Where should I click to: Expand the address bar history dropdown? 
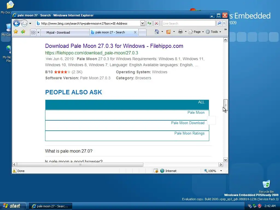click(142, 24)
